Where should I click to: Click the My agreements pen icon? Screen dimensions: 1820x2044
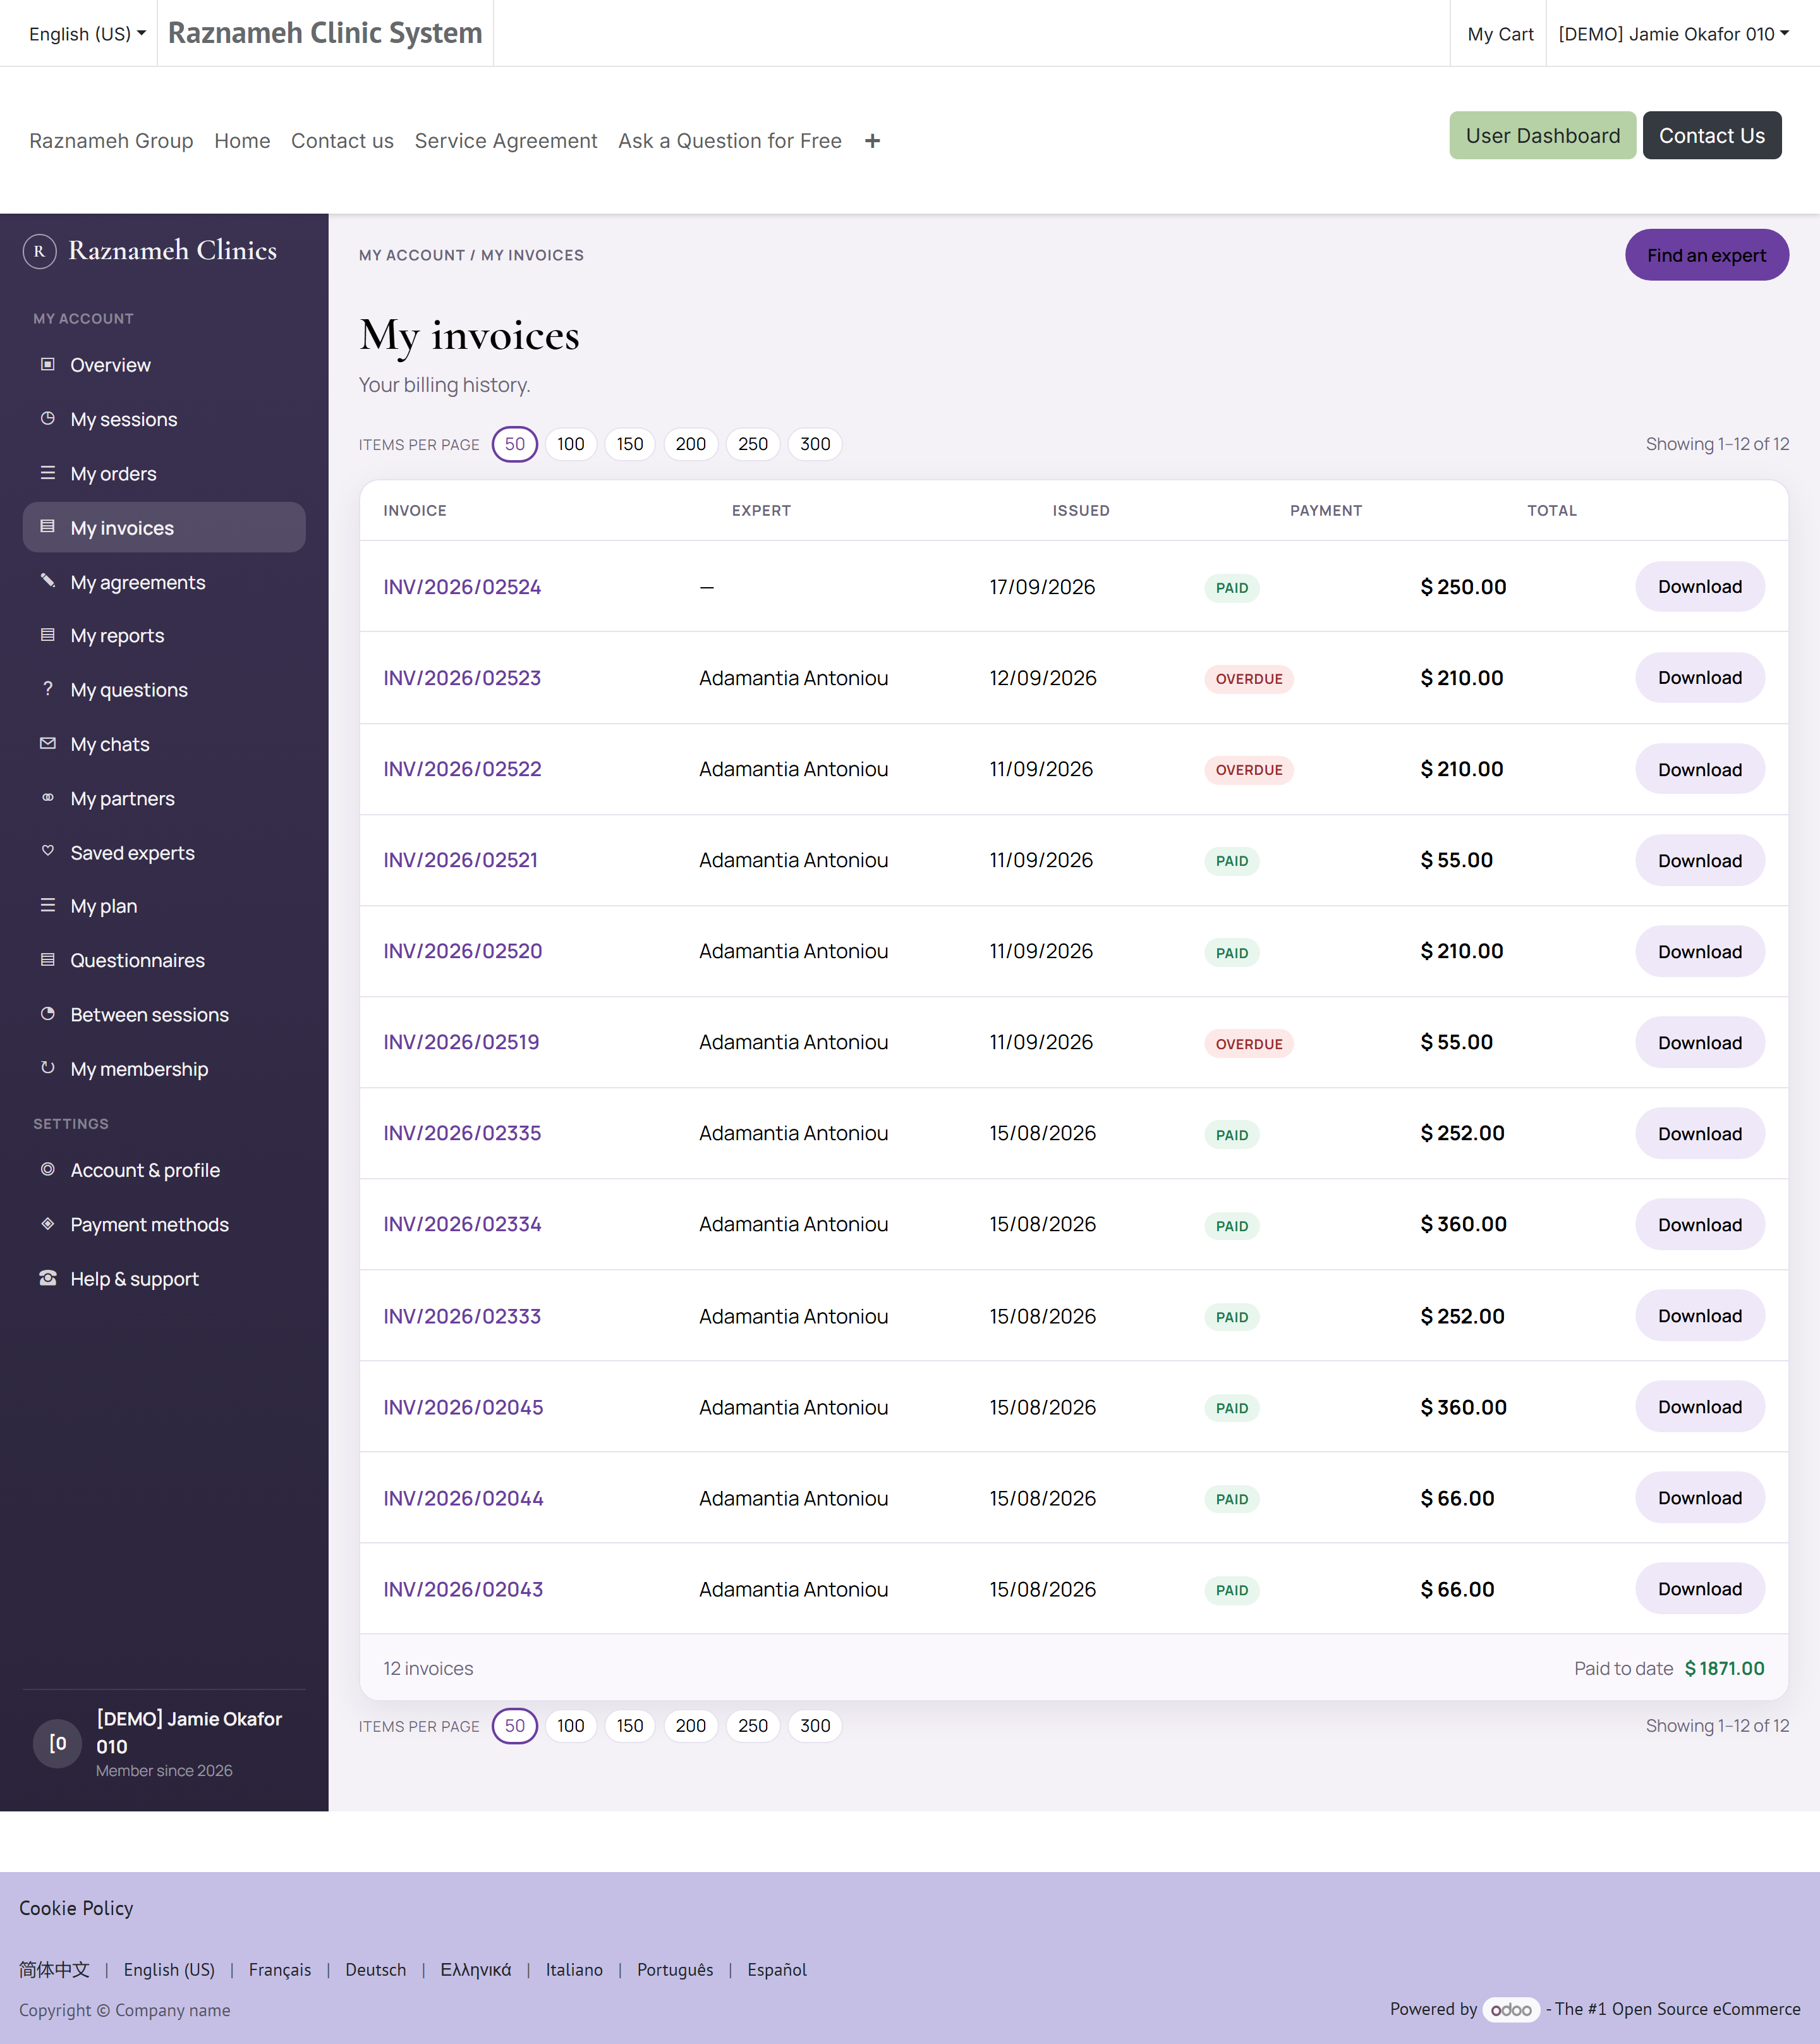(x=47, y=581)
